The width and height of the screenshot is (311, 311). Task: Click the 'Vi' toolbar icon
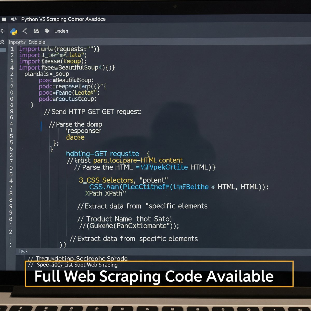pyautogui.click(x=37, y=31)
